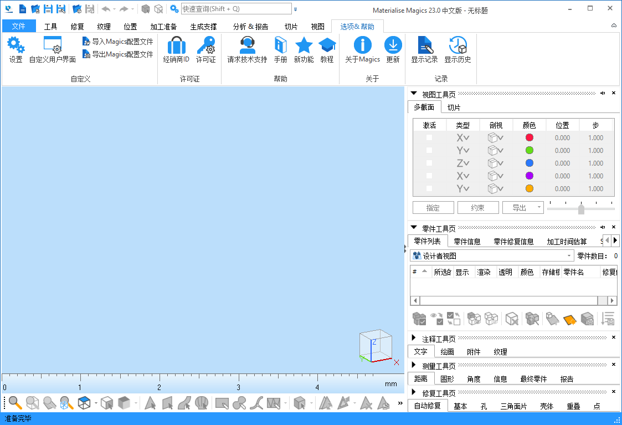Click the 指定 button
The width and height of the screenshot is (622, 425).
(433, 208)
